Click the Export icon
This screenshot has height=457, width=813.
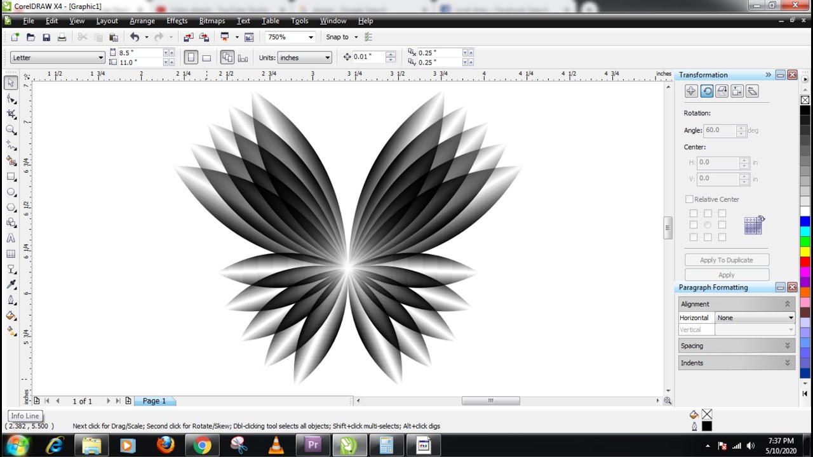204,37
